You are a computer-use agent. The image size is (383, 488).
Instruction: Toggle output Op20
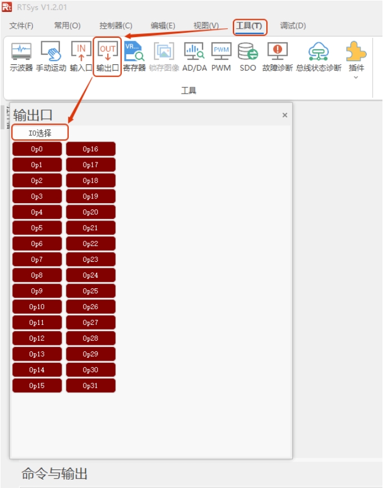tap(91, 212)
